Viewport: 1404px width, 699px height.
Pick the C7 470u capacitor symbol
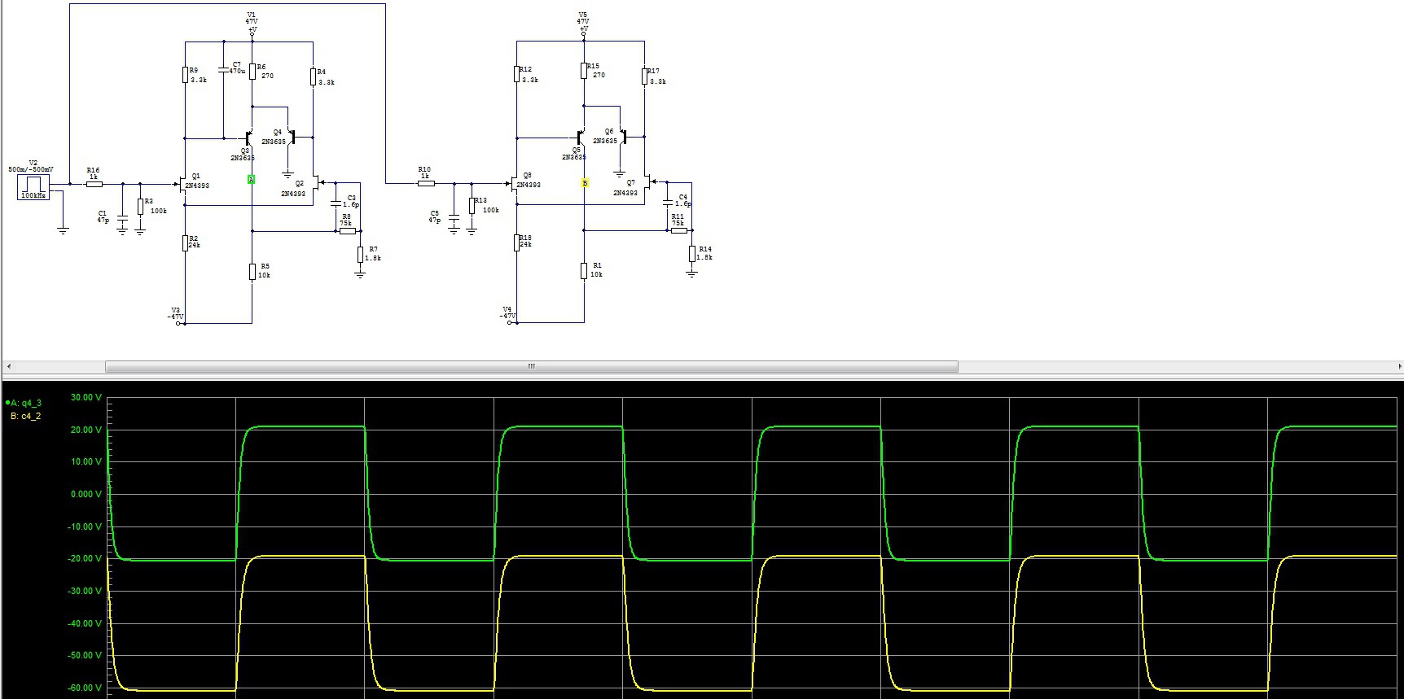tap(224, 70)
